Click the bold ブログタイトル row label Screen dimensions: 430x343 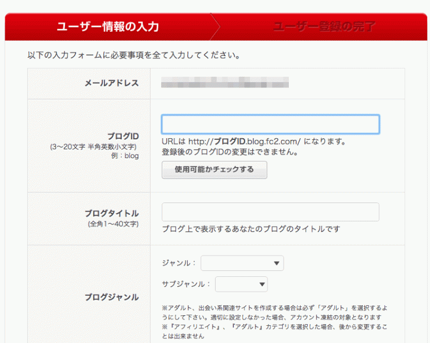click(x=112, y=213)
